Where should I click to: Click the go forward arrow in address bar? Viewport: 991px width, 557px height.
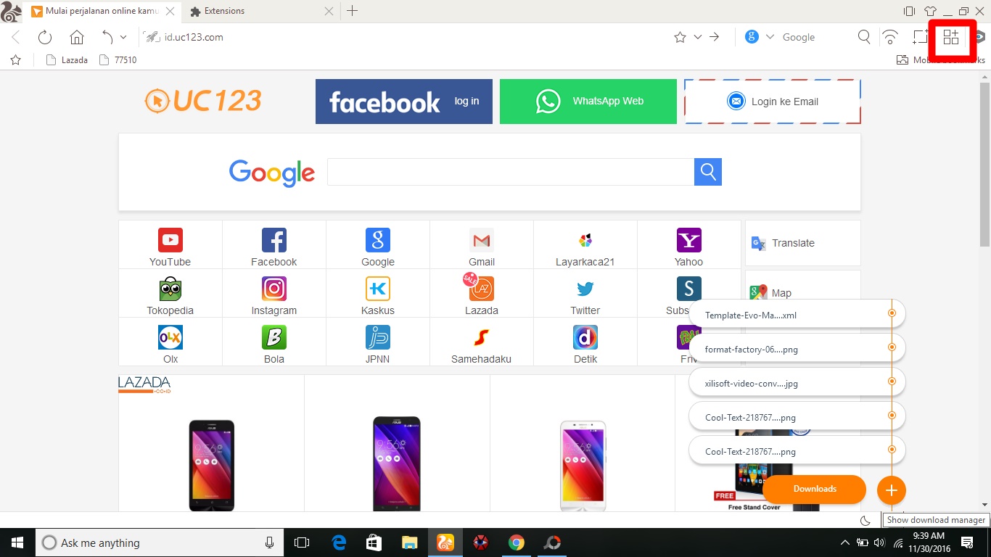pos(715,37)
